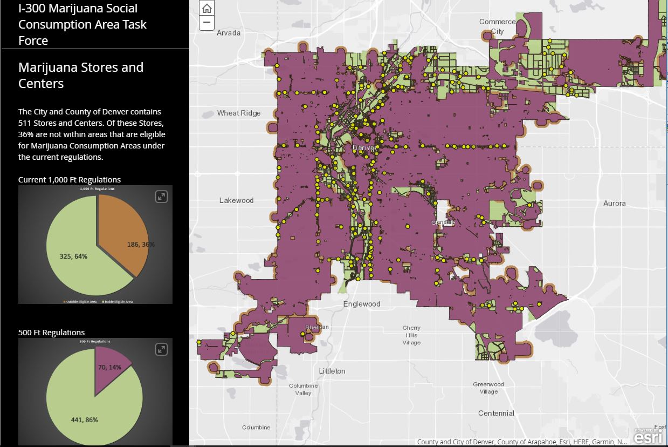Click the Aurora city label on map
Image resolution: width=668 pixels, height=447 pixels.
click(614, 204)
